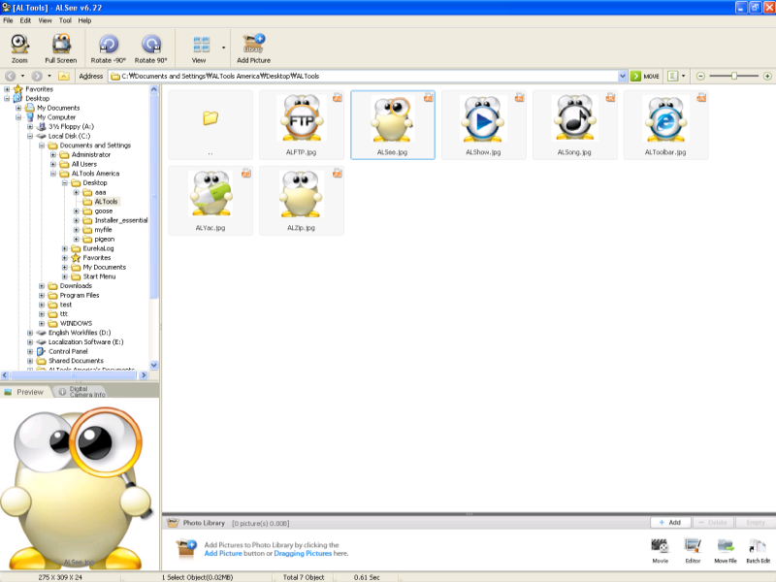This screenshot has height=582, width=776.
Task: Select the ALZip.jpg thumbnail
Action: pyautogui.click(x=301, y=201)
